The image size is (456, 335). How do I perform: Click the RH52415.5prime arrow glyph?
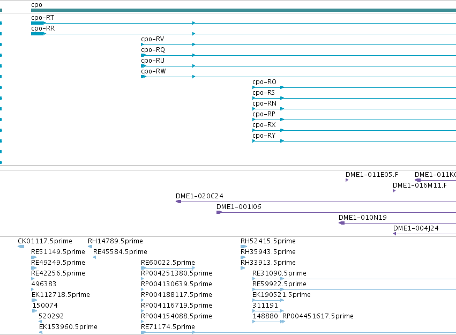[244, 247]
